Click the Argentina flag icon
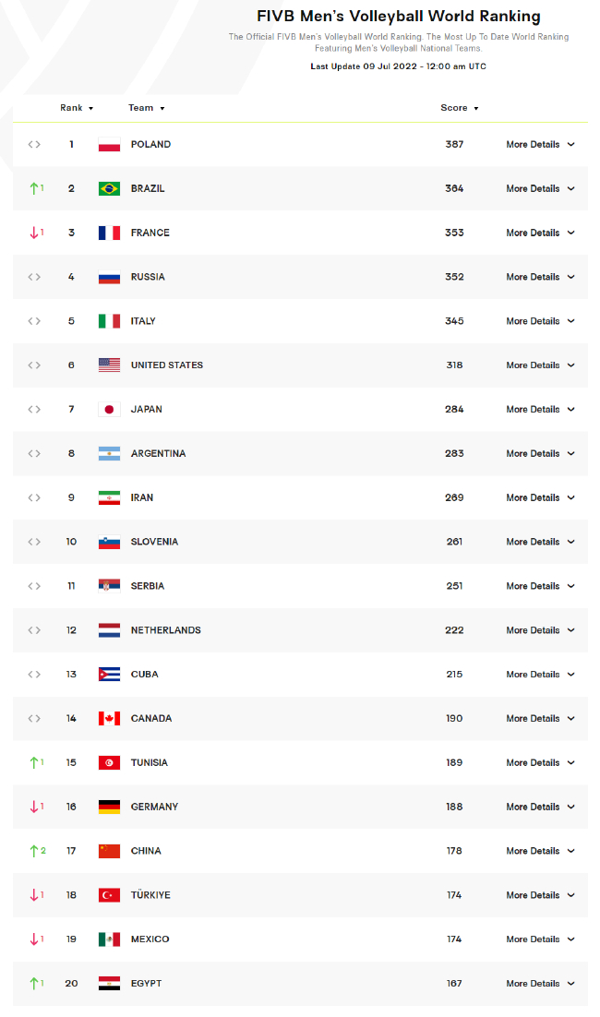The height and width of the screenshot is (1017, 600). pos(109,454)
